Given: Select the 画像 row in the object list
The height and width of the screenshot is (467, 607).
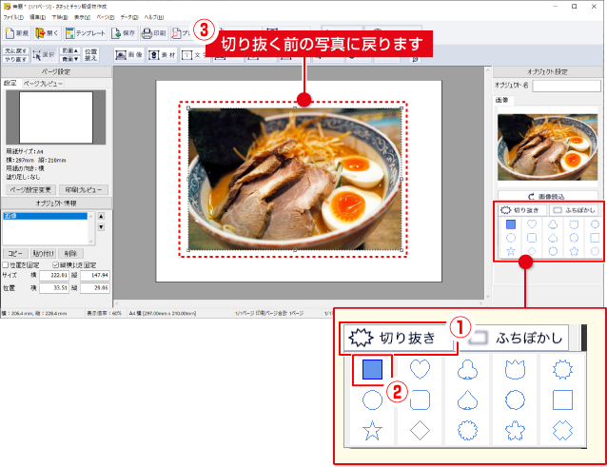Looking at the screenshot, I should pos(45,216).
